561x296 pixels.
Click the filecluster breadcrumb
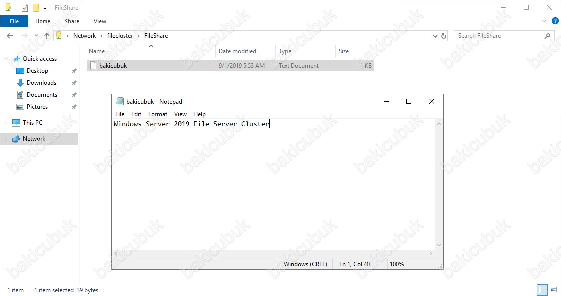[120, 36]
